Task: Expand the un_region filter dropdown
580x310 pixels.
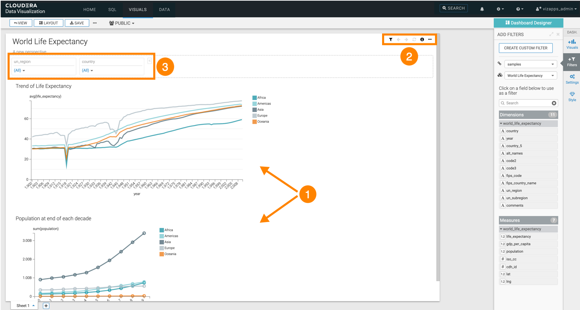Action: 20,70
